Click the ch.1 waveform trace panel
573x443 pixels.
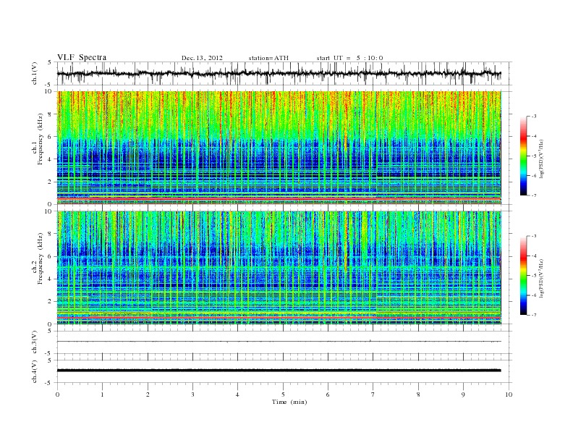tap(284, 73)
